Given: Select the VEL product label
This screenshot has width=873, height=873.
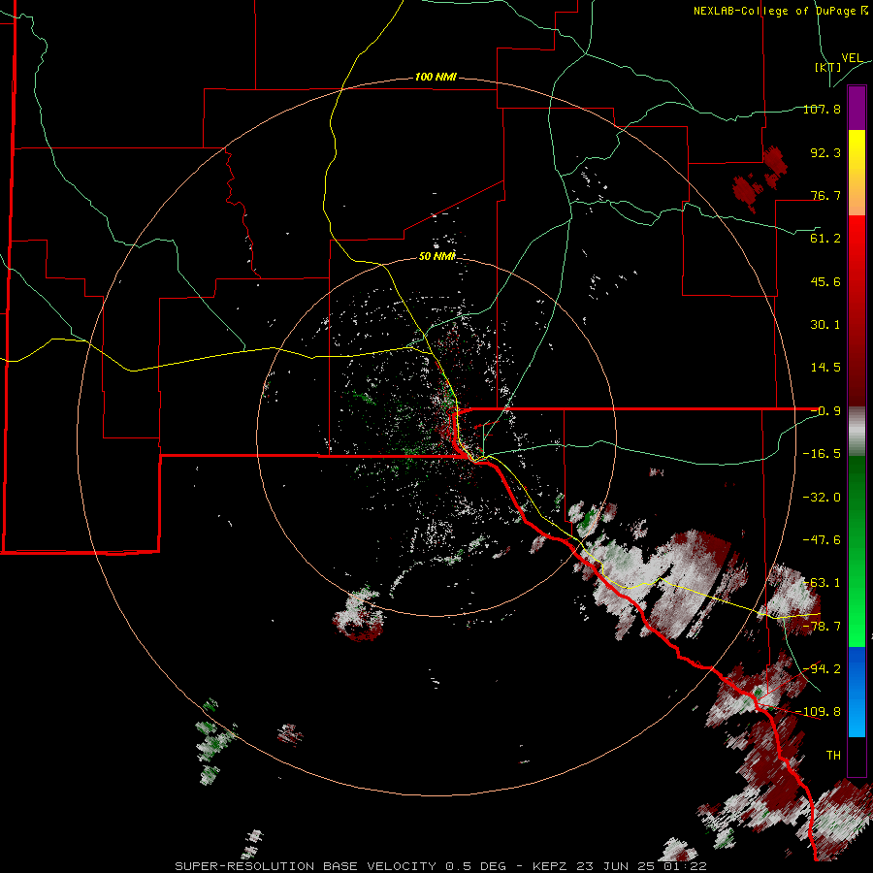Looking at the screenshot, I should tap(852, 58).
